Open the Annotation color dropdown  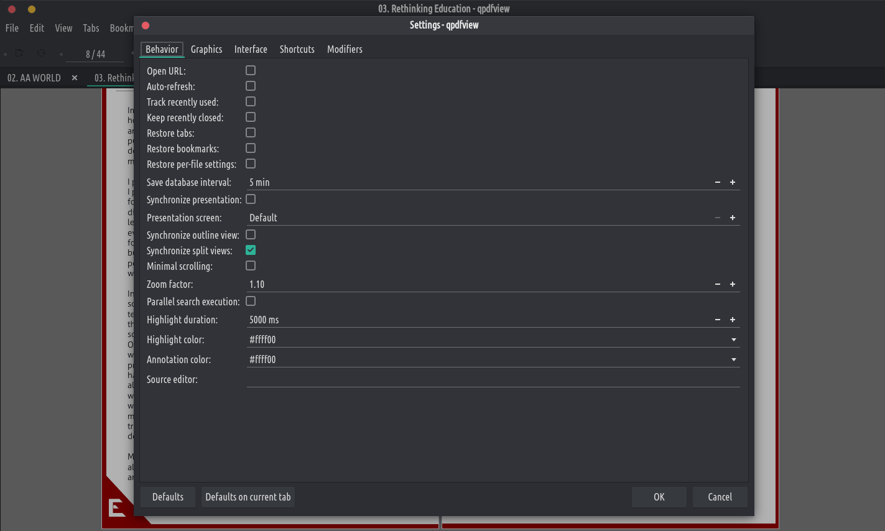734,359
